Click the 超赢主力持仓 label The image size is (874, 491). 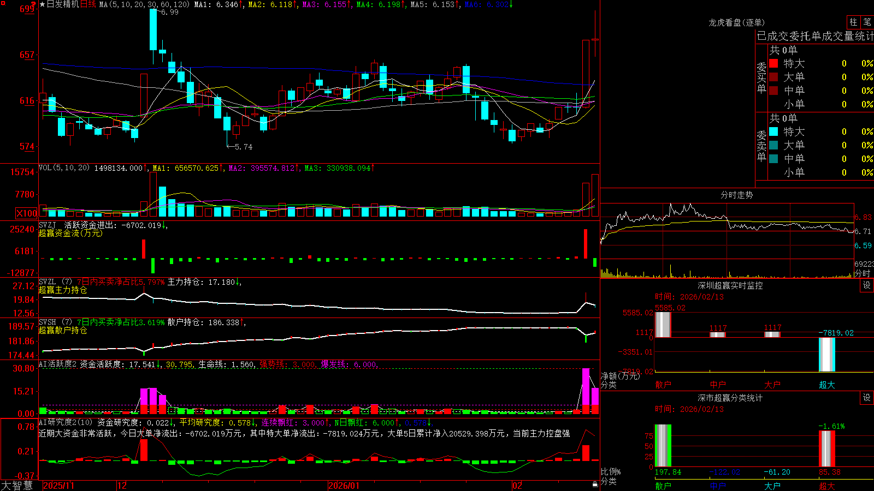point(63,290)
